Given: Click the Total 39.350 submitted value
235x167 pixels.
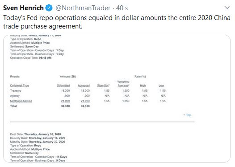Looking at the screenshot, I should pyautogui.click(x=65, y=106).
